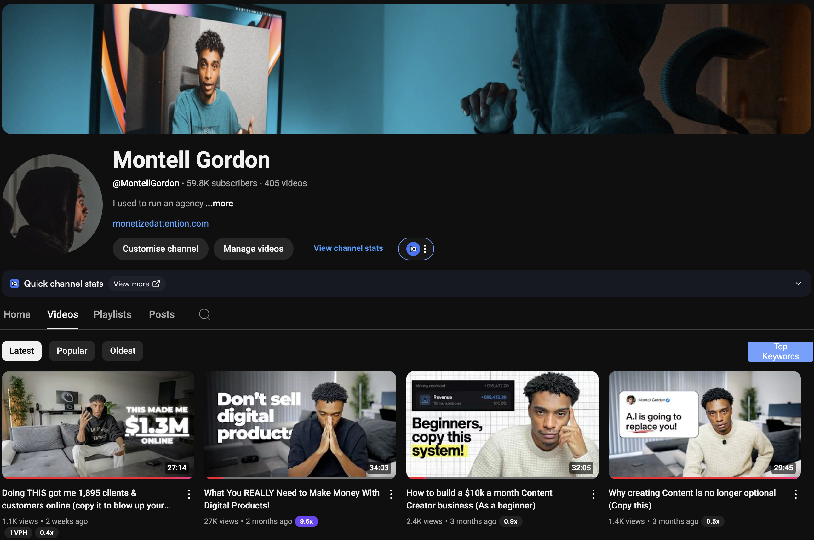Click the vidIQ icon next to Quick channel stats
The image size is (814, 540).
pyautogui.click(x=14, y=284)
